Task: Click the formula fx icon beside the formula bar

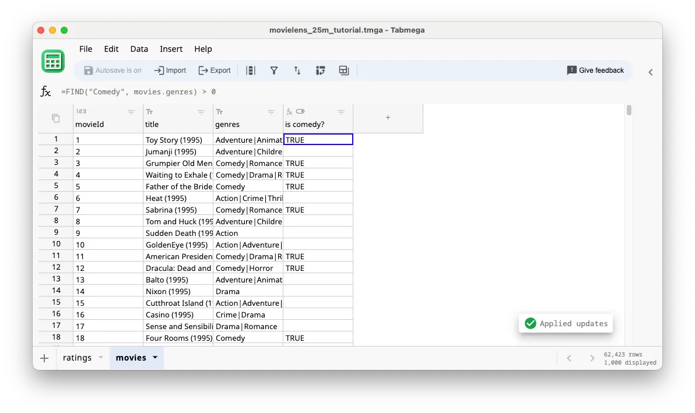Action: [x=45, y=90]
